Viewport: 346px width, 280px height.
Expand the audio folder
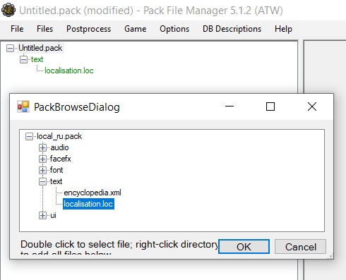coord(42,147)
